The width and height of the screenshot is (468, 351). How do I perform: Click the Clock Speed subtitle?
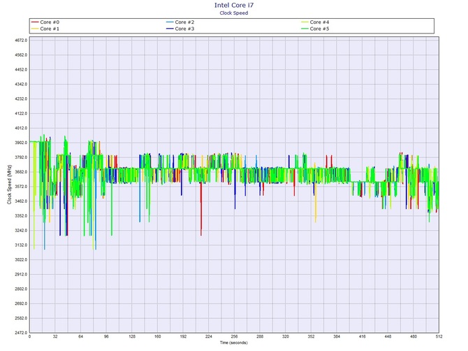click(234, 13)
